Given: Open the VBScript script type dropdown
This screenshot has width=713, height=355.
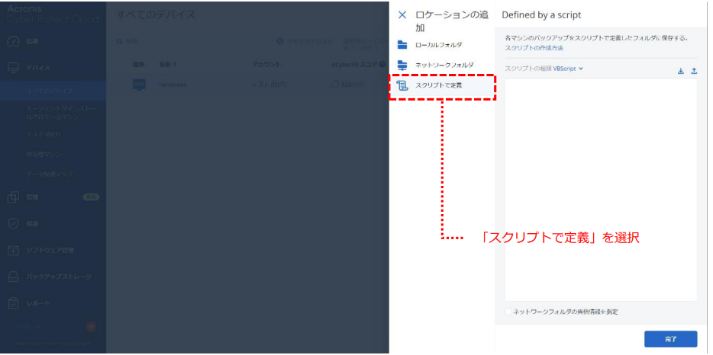Looking at the screenshot, I should click(568, 69).
